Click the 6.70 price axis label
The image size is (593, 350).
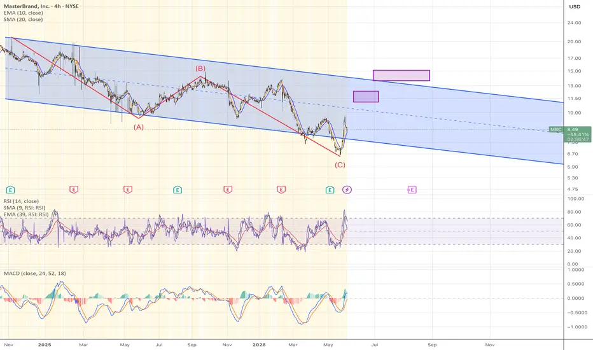(573, 154)
